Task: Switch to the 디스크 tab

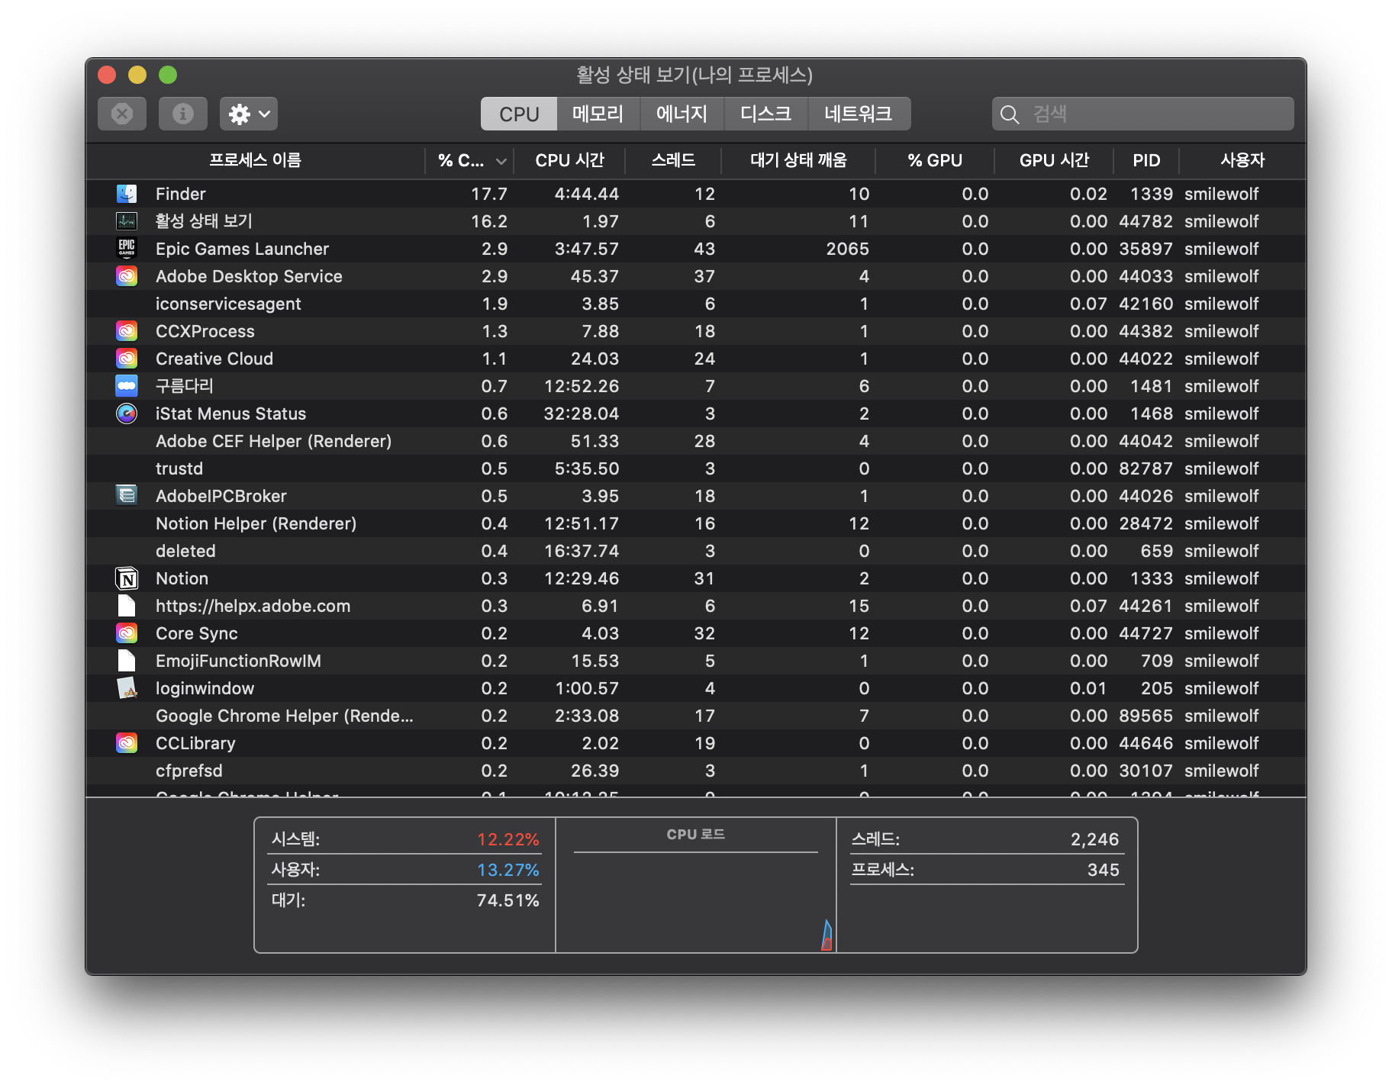Action: click(x=766, y=114)
